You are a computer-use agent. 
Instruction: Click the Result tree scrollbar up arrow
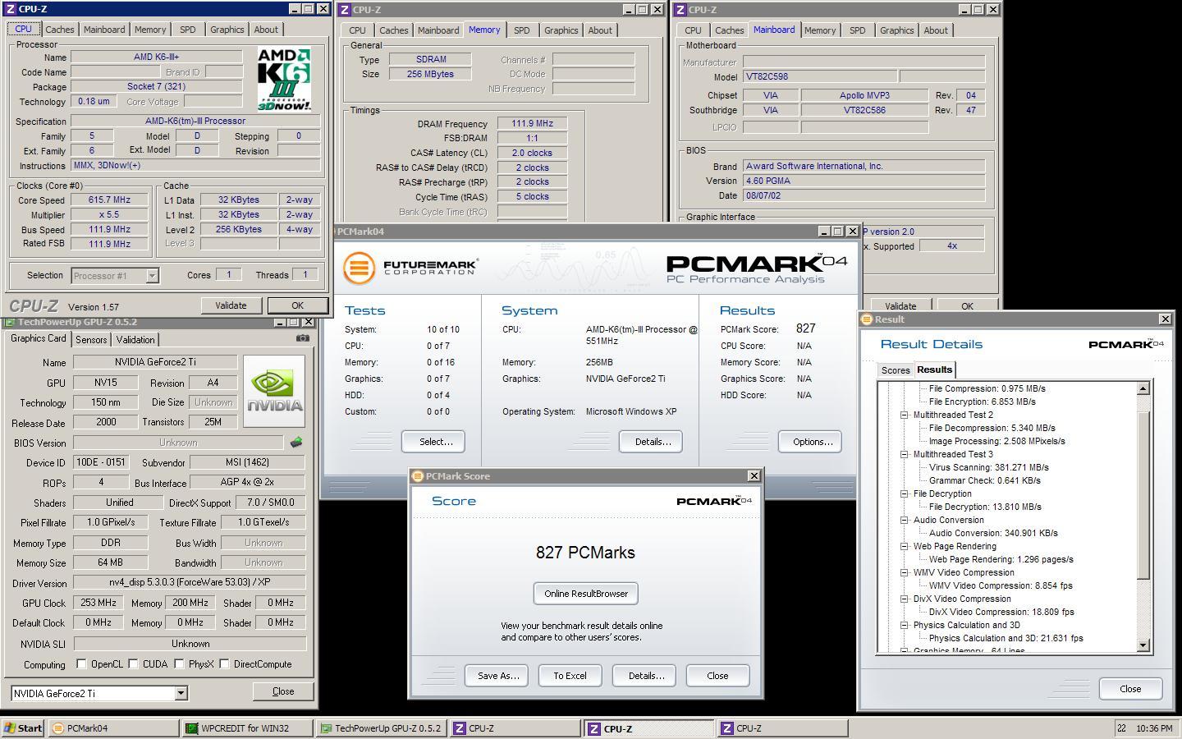click(x=1143, y=388)
